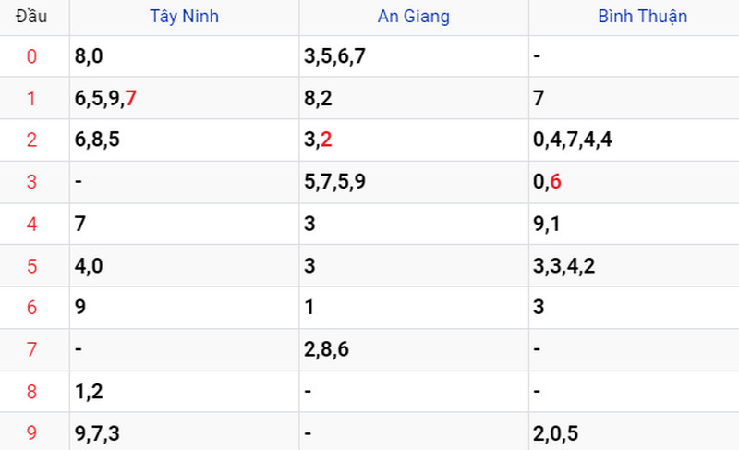Click the Đầu column header
The image size is (739, 450).
[x=32, y=17]
